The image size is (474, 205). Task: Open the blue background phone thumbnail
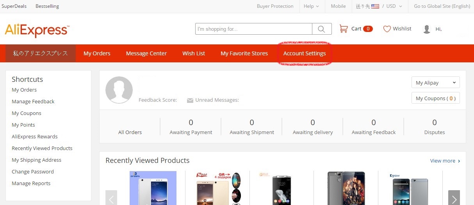pos(153,188)
